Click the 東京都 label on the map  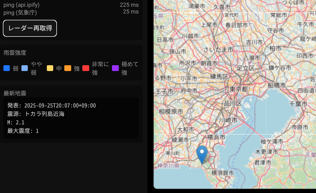[238, 89]
